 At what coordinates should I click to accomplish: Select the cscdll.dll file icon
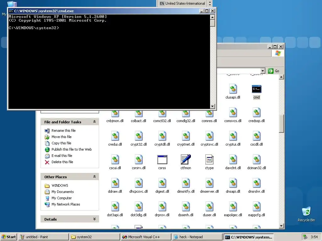pyautogui.click(x=257, y=136)
